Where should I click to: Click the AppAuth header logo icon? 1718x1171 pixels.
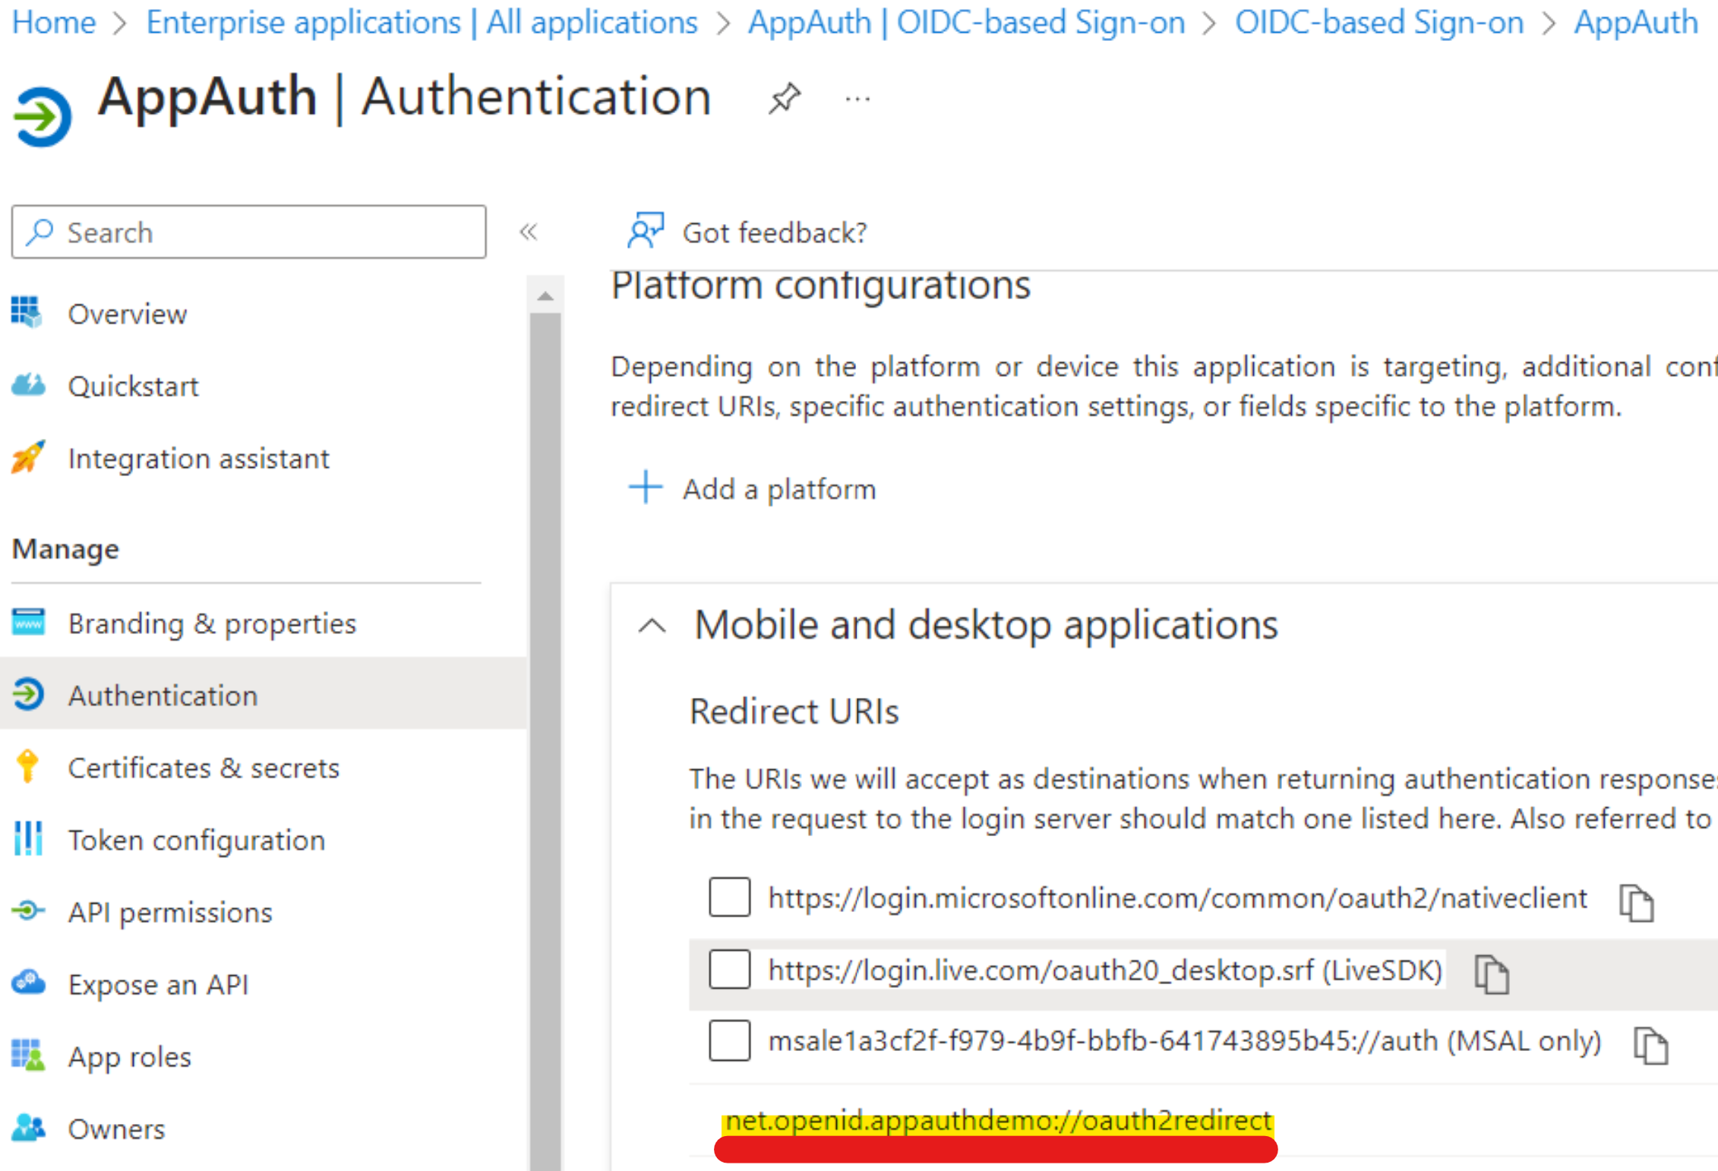tap(43, 115)
